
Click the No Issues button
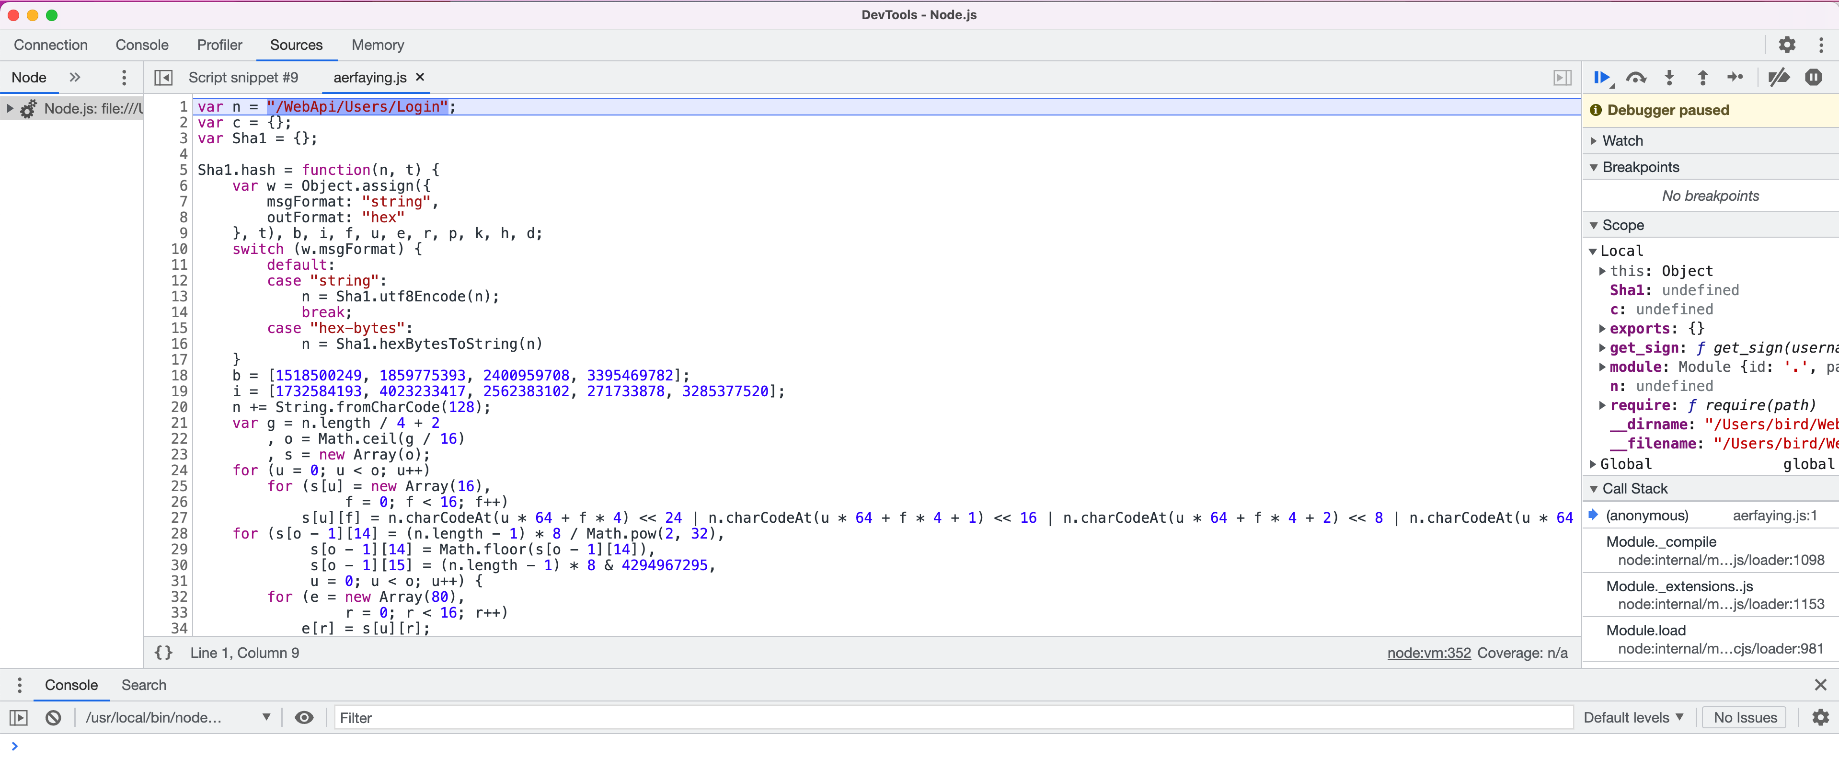[x=1745, y=717]
